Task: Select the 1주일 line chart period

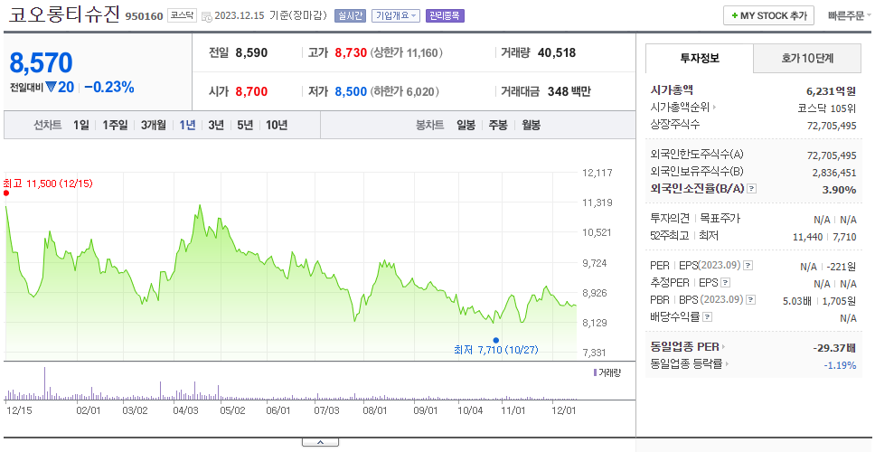Action: tap(115, 125)
